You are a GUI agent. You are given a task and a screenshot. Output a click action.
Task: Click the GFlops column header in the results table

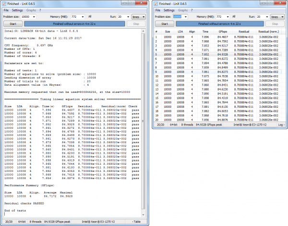tap(222, 31)
